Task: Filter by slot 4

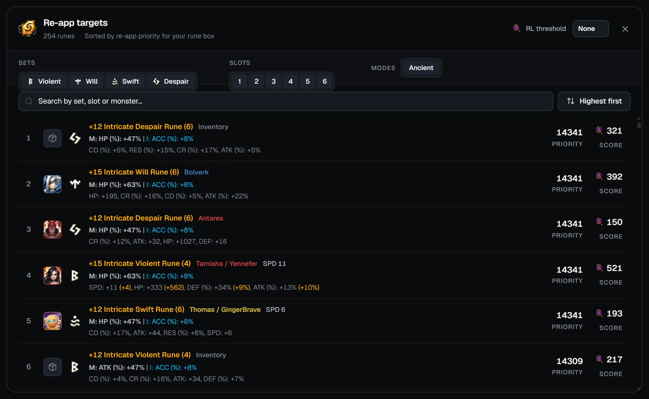Action: pyautogui.click(x=290, y=82)
